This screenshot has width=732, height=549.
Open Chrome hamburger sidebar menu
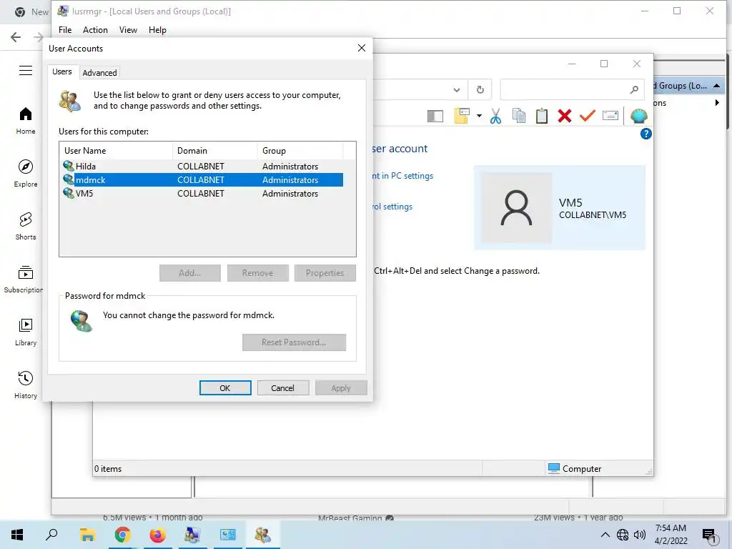click(x=26, y=71)
